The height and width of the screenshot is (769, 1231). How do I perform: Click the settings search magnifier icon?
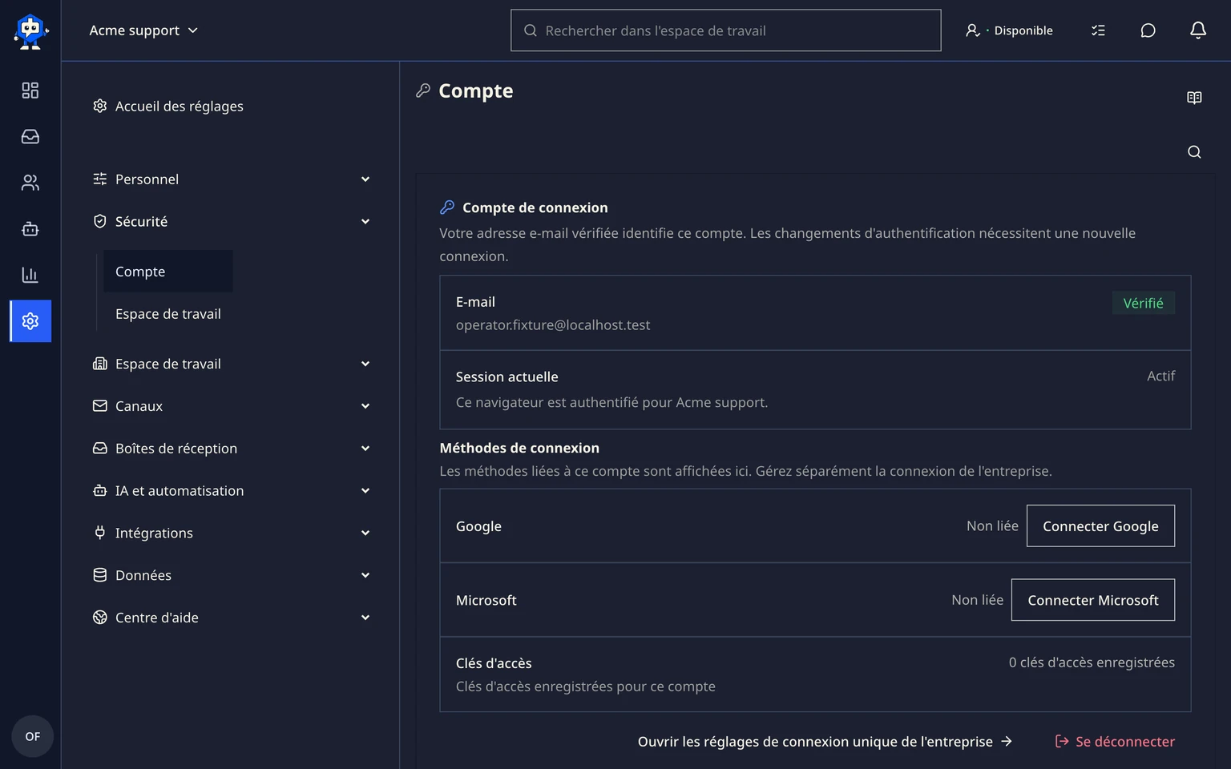pos(1194,152)
